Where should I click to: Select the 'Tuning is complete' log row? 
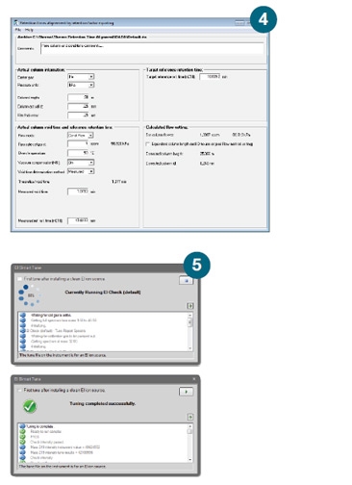[x=40, y=426]
